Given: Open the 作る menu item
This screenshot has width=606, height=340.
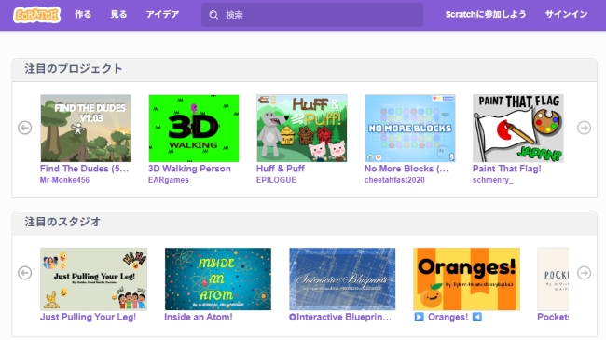Looking at the screenshot, I should click(x=83, y=15).
